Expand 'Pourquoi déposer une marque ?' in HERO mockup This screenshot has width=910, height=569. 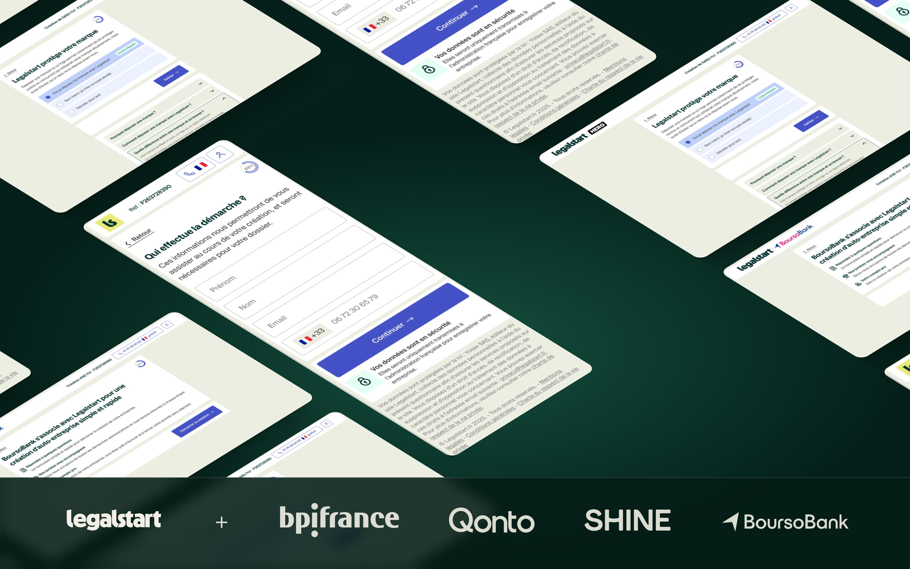(796, 155)
